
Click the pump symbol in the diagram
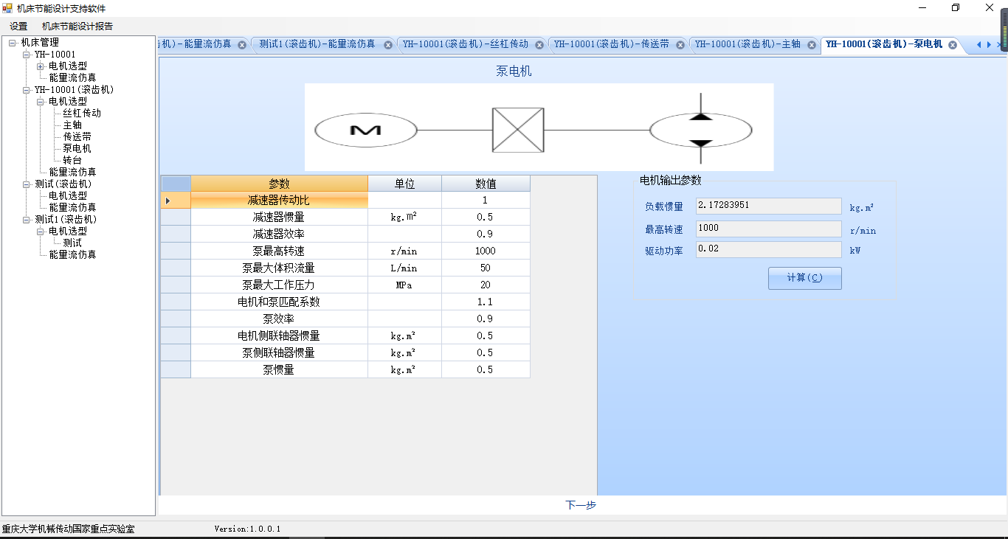tap(700, 131)
